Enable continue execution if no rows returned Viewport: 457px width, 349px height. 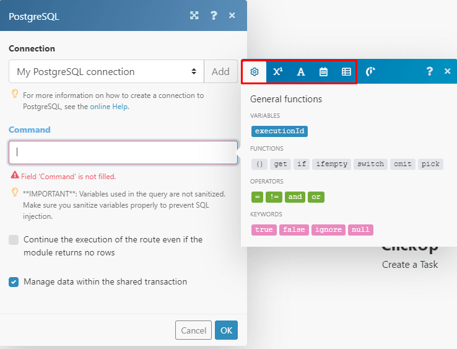coord(14,240)
